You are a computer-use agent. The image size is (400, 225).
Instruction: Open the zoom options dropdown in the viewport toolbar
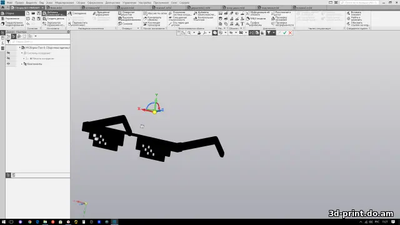click(x=194, y=33)
